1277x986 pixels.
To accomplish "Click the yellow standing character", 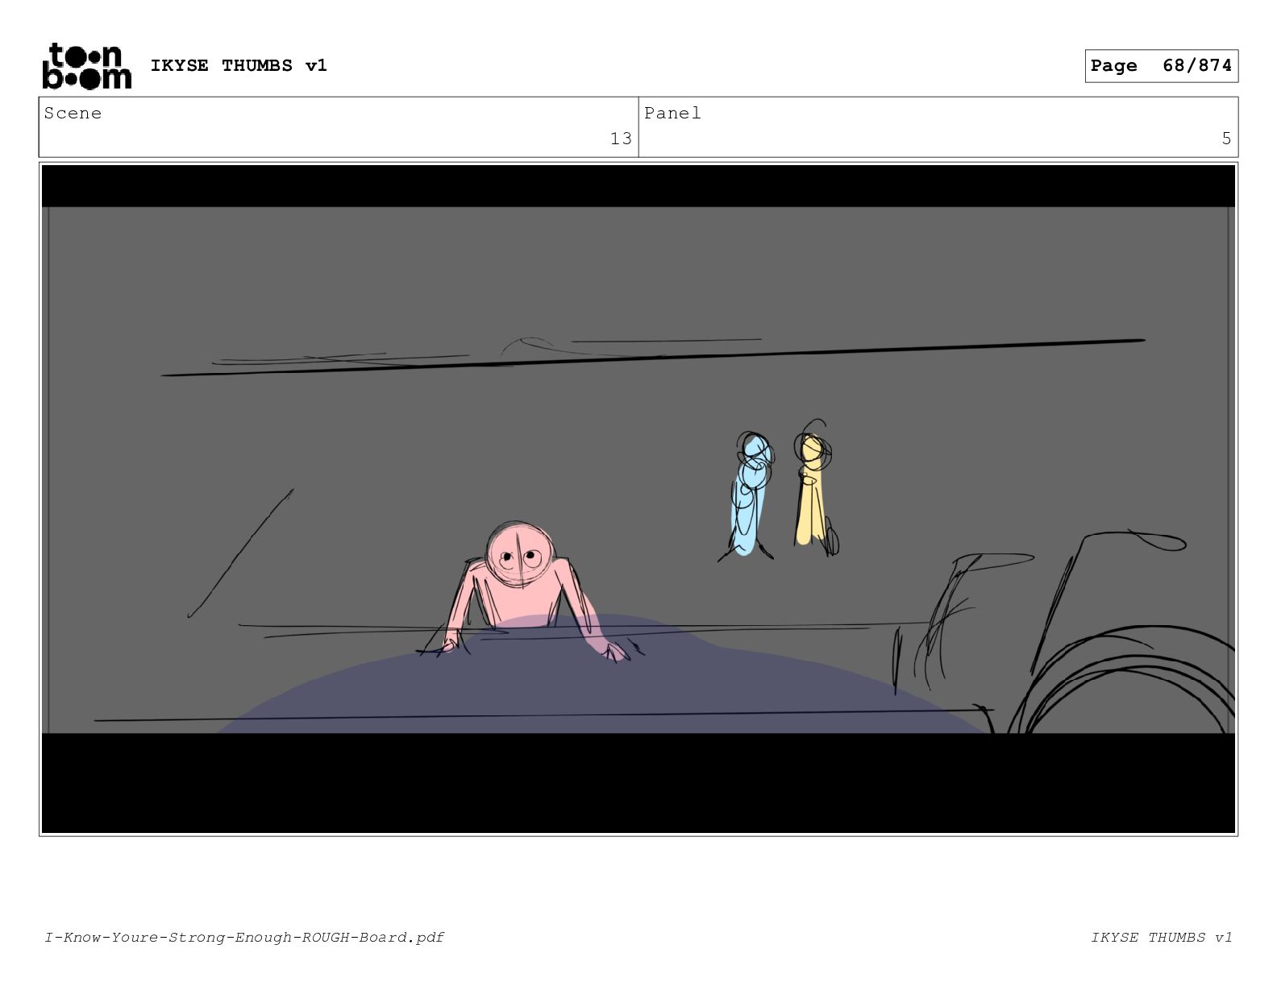I will click(815, 488).
